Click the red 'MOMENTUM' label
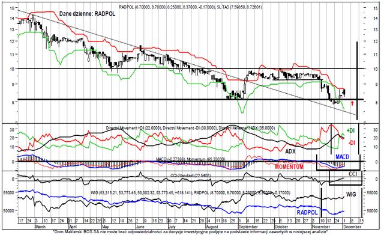Viewport: 384px width, 235px height. pos(289,167)
